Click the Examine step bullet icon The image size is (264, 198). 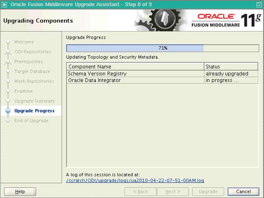tap(8, 91)
